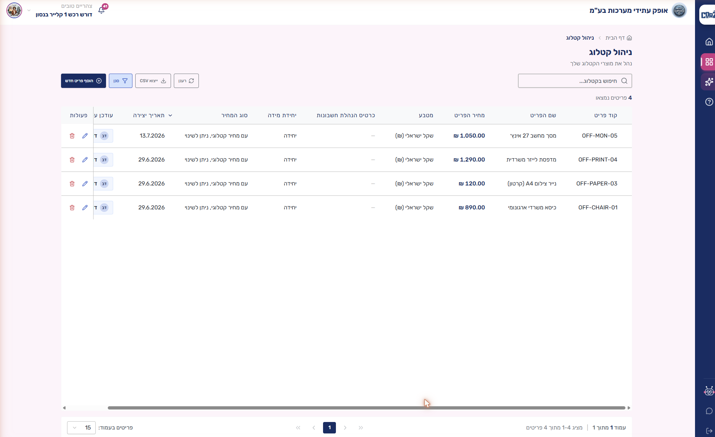This screenshot has height=437, width=715.
Task: Click the דף הבית breadcrumb link
Action: [x=619, y=38]
